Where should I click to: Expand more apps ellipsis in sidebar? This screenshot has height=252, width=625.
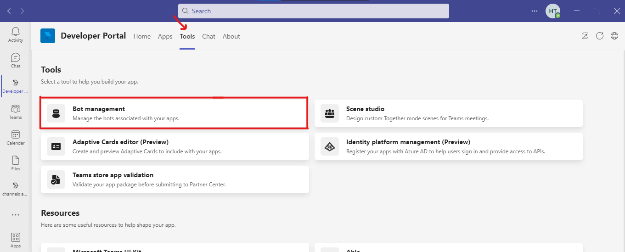[16, 214]
